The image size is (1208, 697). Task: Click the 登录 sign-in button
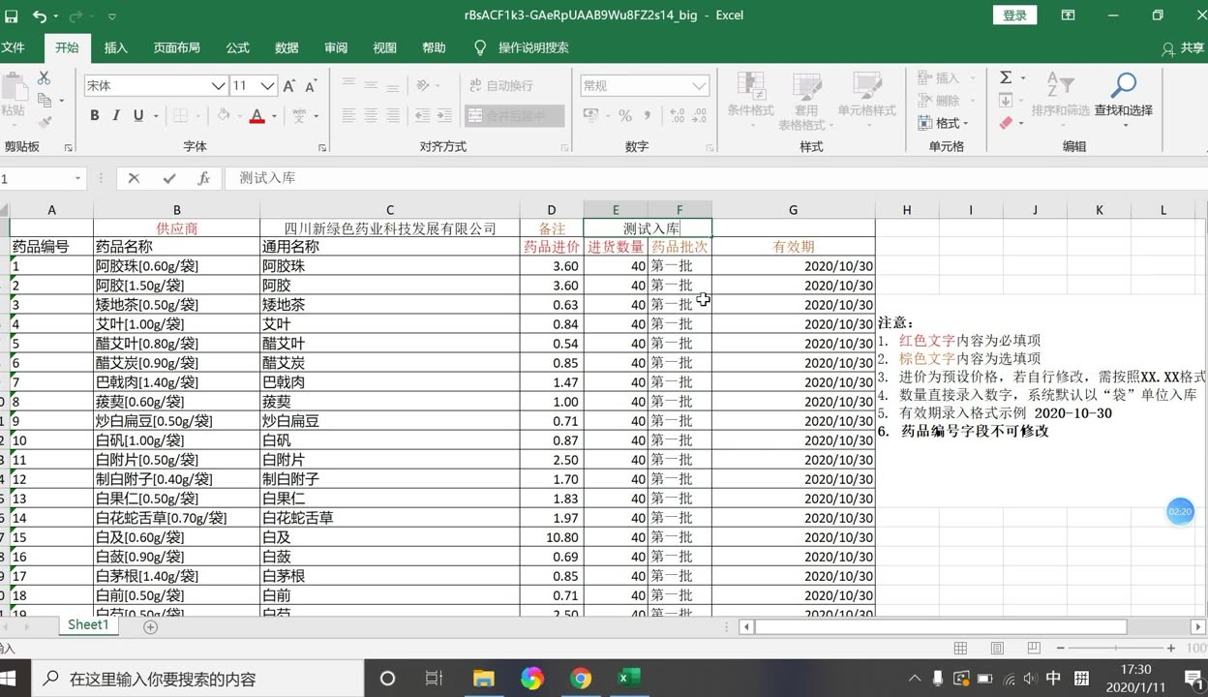click(x=1014, y=15)
